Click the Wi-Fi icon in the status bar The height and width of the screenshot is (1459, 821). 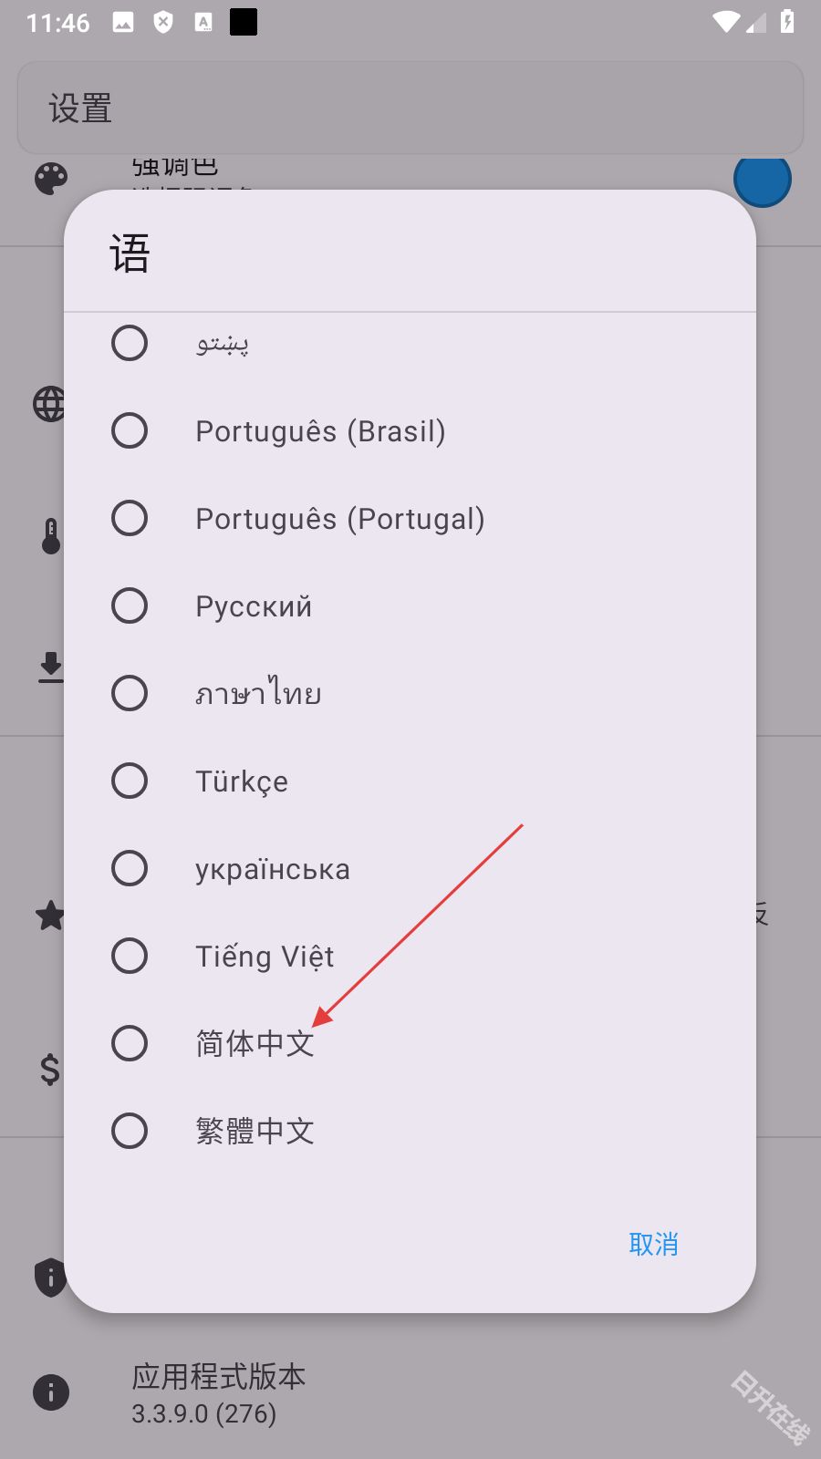pos(725,21)
